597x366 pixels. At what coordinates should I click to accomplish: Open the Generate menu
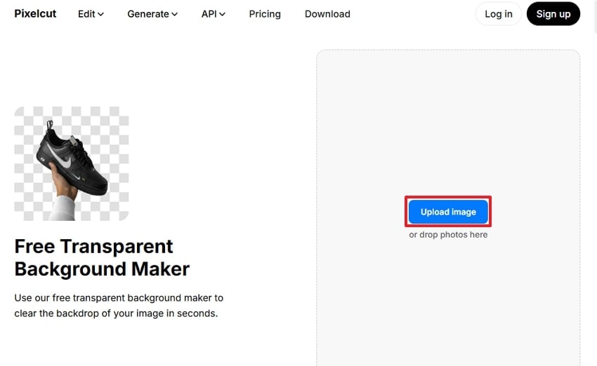click(x=148, y=14)
